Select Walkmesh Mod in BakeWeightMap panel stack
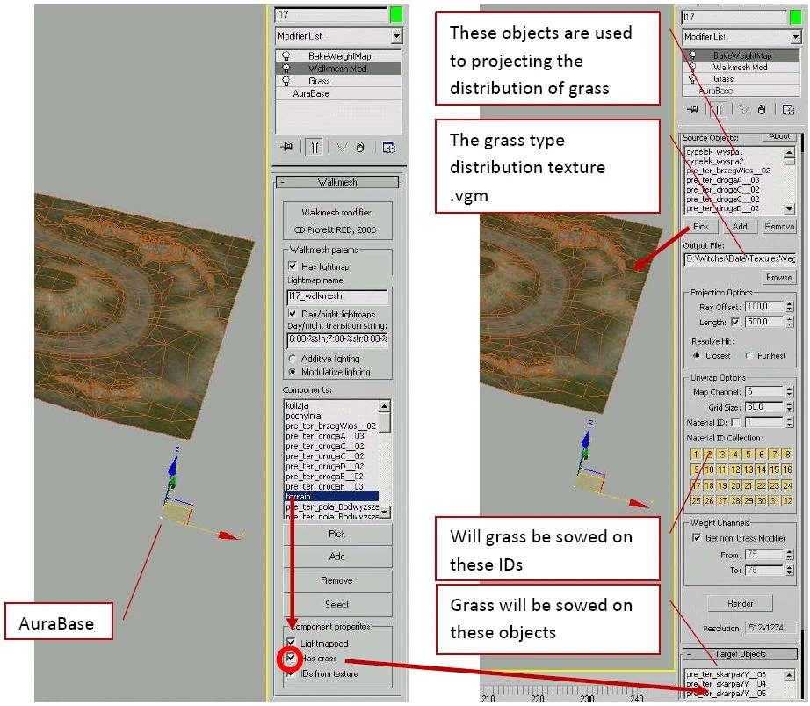 point(741,67)
